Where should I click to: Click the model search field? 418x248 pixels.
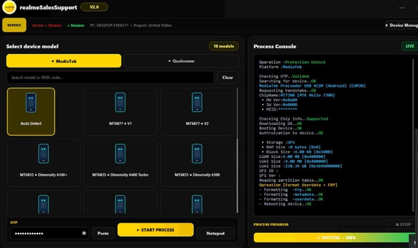click(x=110, y=77)
